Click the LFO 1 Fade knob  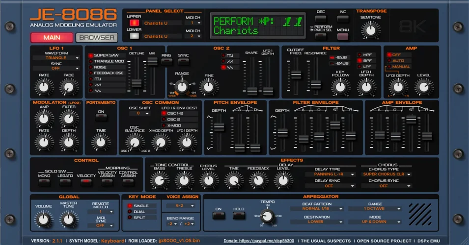tap(68, 87)
